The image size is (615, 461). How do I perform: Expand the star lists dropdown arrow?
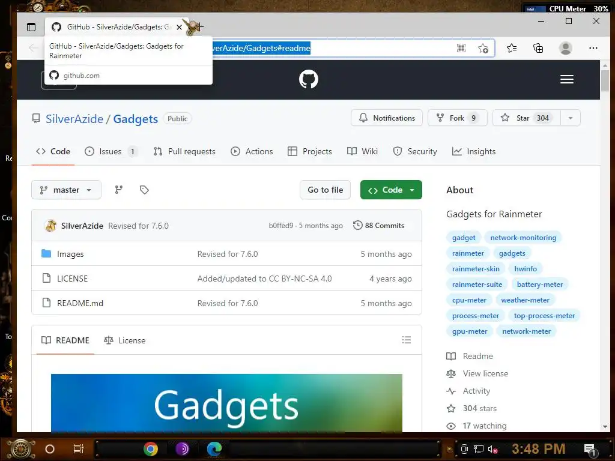pyautogui.click(x=571, y=118)
